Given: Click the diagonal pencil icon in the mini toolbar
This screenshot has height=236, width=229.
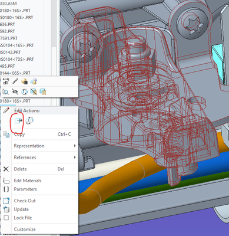Looking at the screenshot, I should click(x=15, y=81).
